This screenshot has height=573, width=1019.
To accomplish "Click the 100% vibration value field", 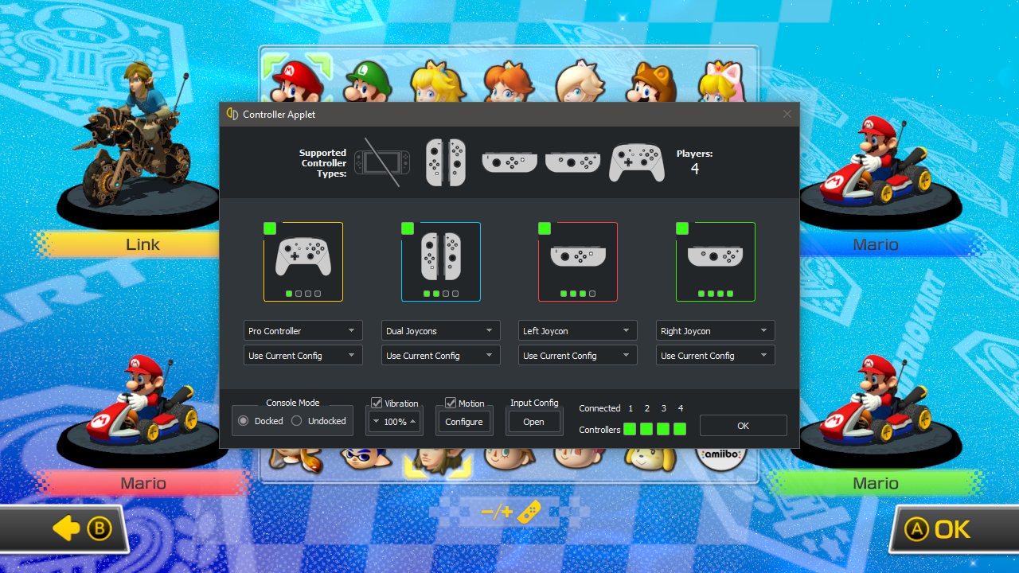I will click(x=395, y=422).
